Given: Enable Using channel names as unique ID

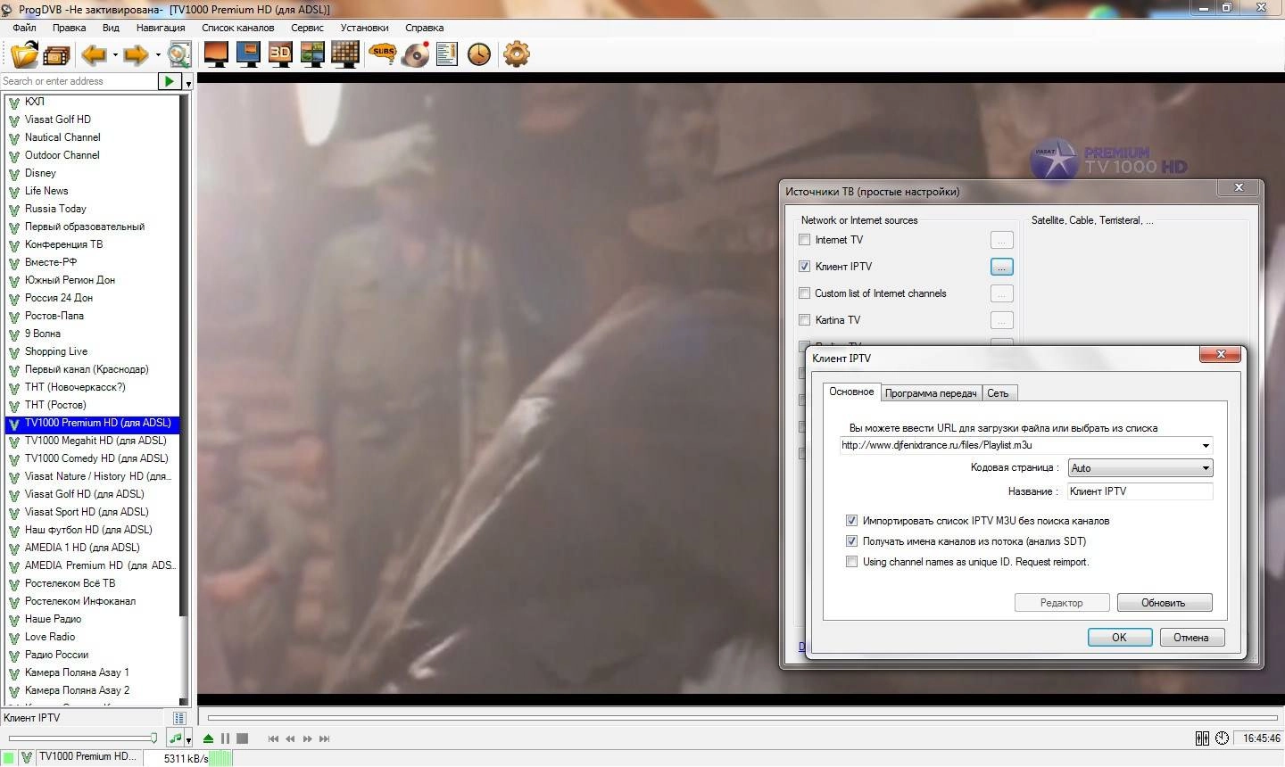Looking at the screenshot, I should point(851,562).
